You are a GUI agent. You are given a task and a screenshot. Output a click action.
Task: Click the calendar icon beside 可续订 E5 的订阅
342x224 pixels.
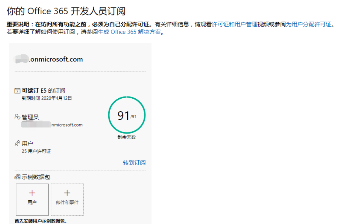coord(17,91)
